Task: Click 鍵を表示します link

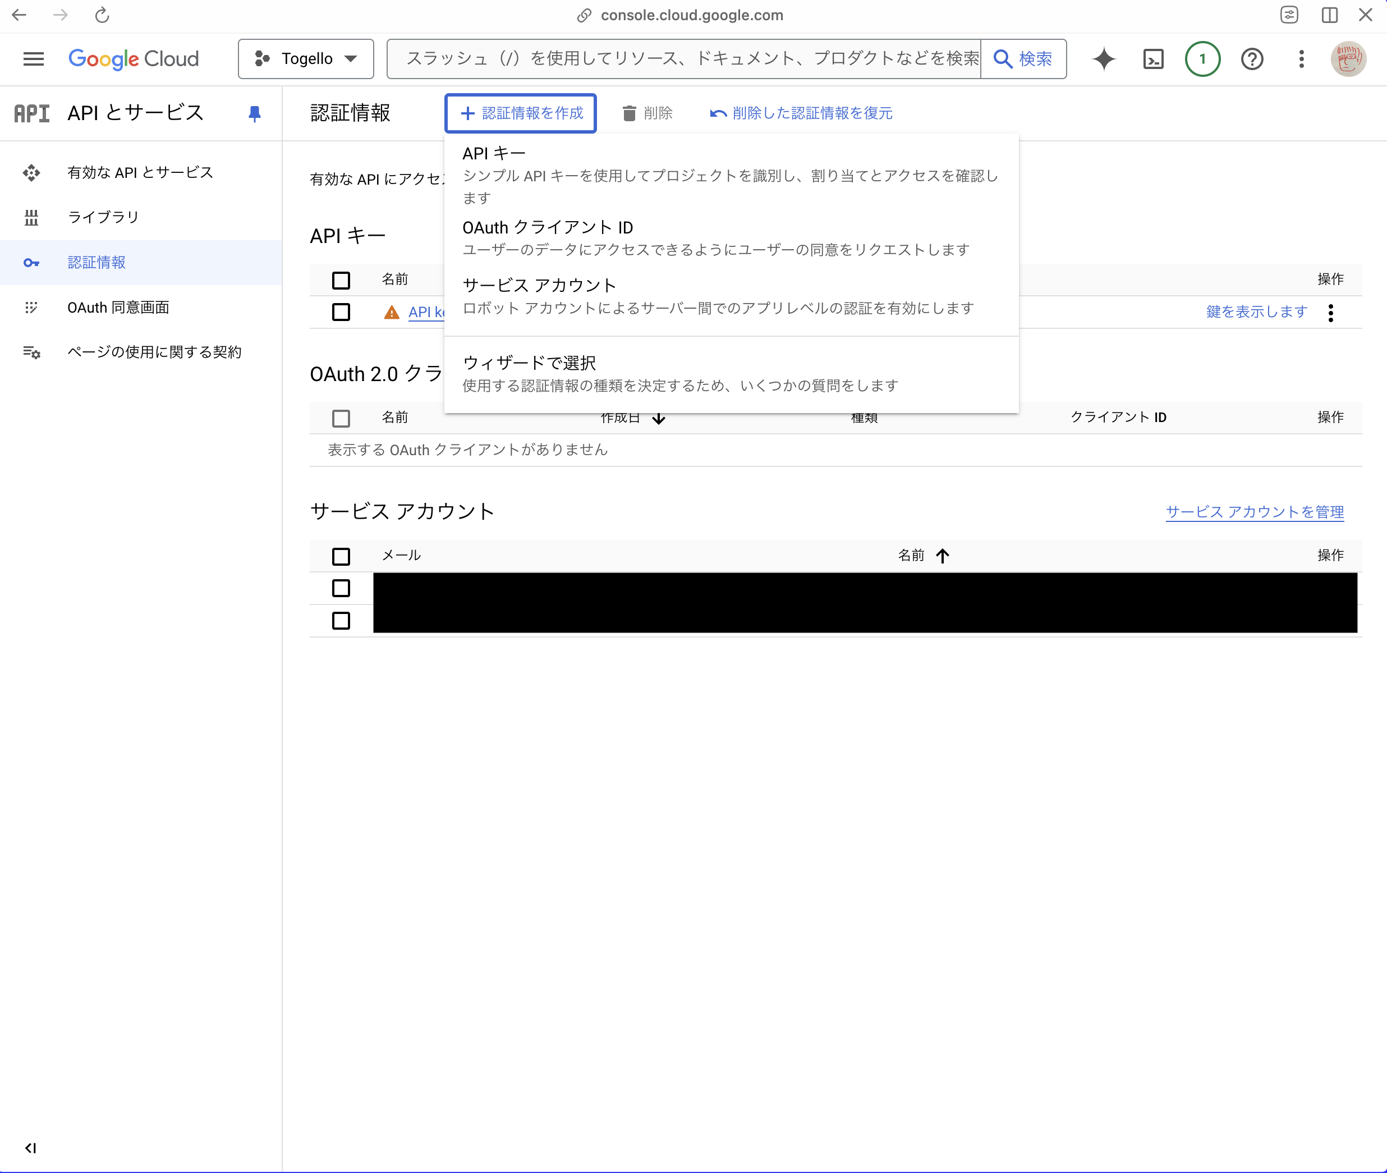Action: (x=1256, y=312)
